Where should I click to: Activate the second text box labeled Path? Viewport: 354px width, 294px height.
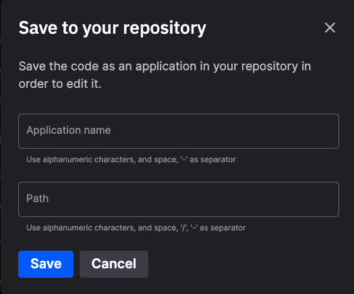pos(179,199)
